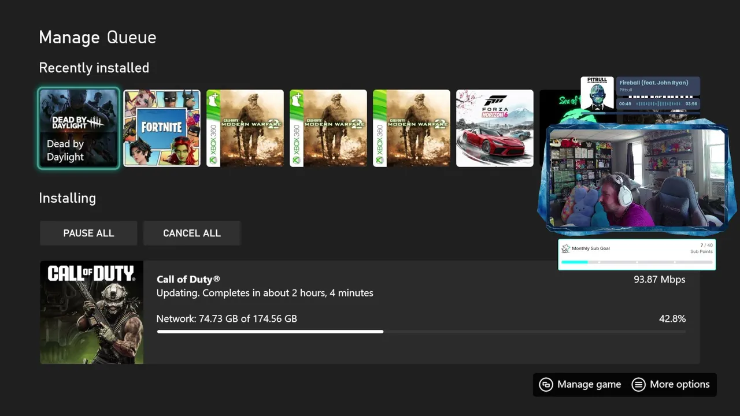740x416 pixels.
Task: Open the Fortnite game tile
Action: [x=162, y=128]
